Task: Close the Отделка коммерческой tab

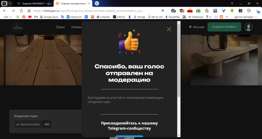Action: (x=89, y=3)
